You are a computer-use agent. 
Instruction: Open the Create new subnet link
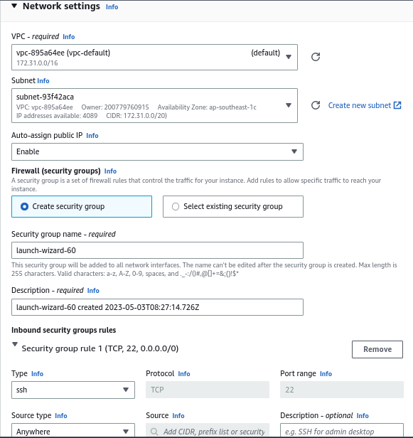click(360, 105)
